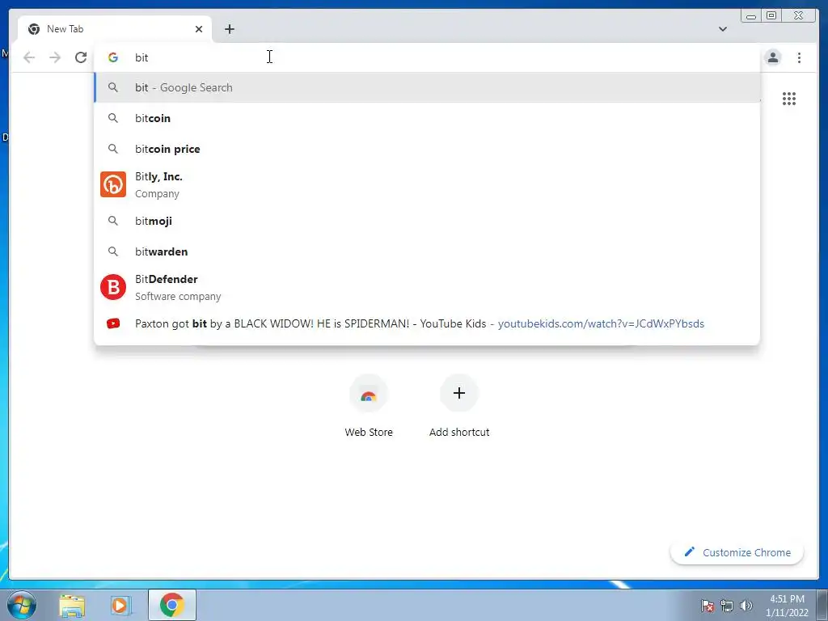Click the taskbar clock showing 4:51 PM
Screen dimensions: 828x621
(787, 606)
